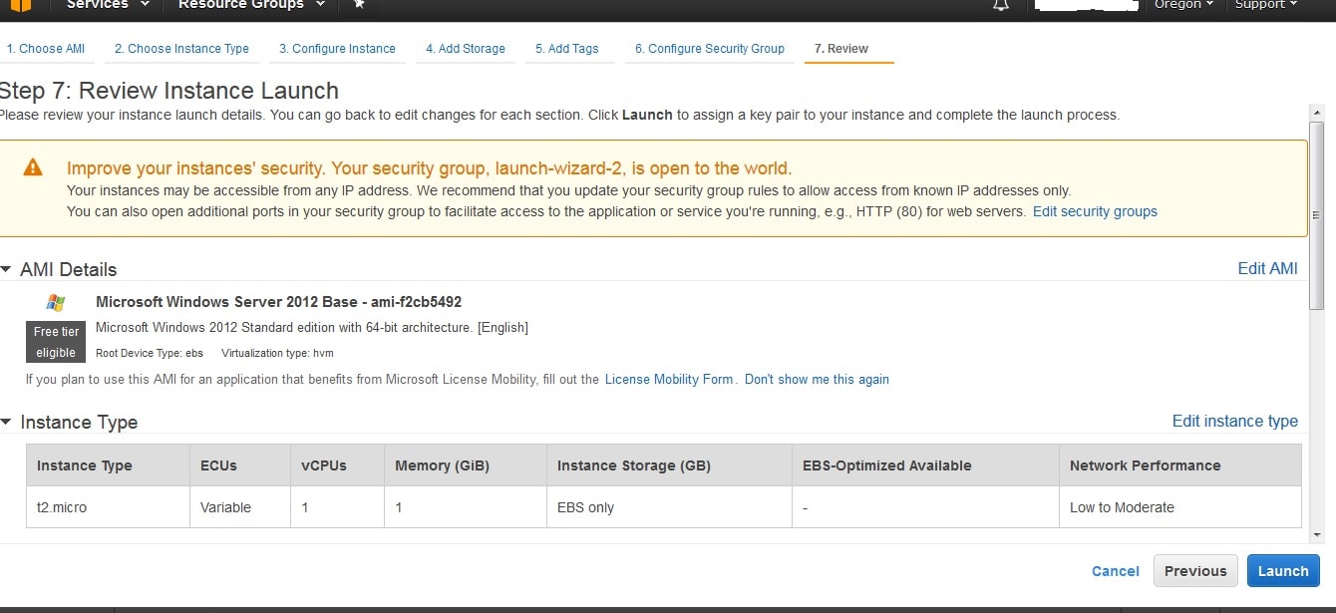This screenshot has height=613, width=1336.
Task: Click the Variable ECUs cell
Action: tap(239, 507)
